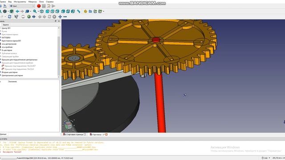Open the link actions dropdown arrow
The height and width of the screenshot is (160, 285).
click(104, 12)
